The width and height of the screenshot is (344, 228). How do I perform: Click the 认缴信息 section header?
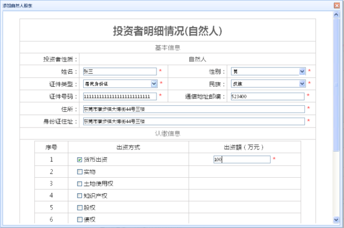pyautogui.click(x=167, y=133)
